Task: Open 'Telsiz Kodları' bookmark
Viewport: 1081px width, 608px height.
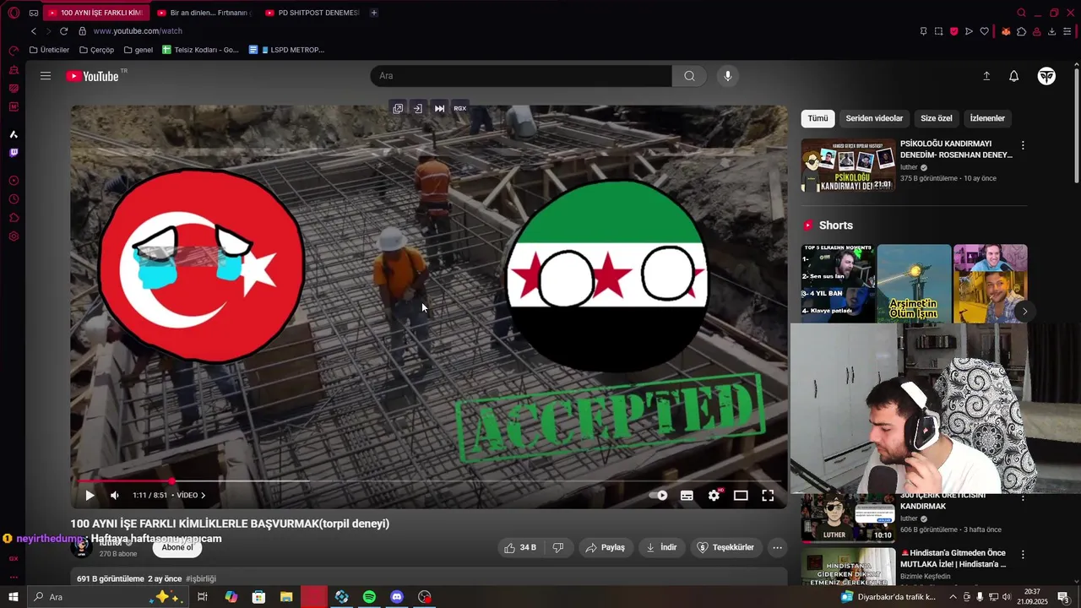Action: [200, 50]
